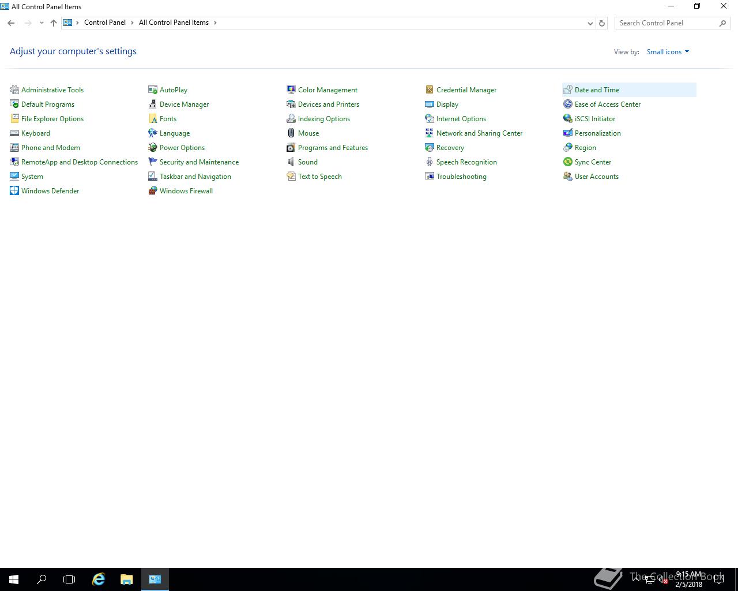Click the Display monitor icon
738x591 pixels.
430,104
